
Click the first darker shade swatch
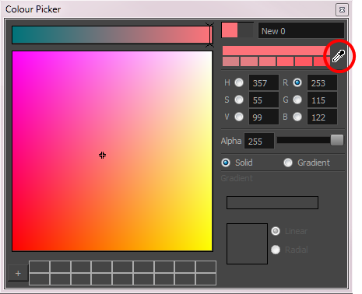coord(230,61)
